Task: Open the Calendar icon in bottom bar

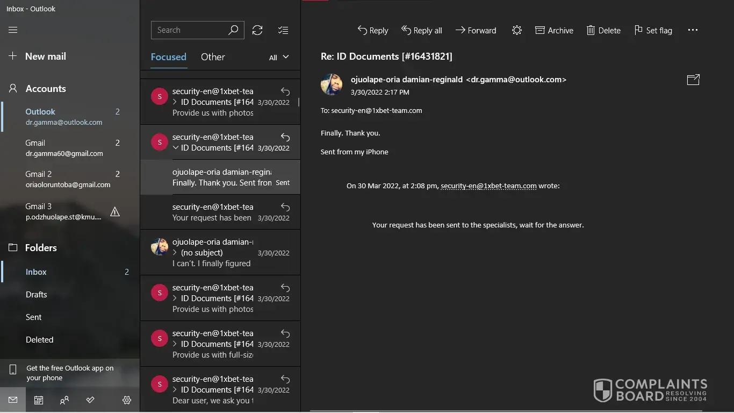Action: [39, 400]
